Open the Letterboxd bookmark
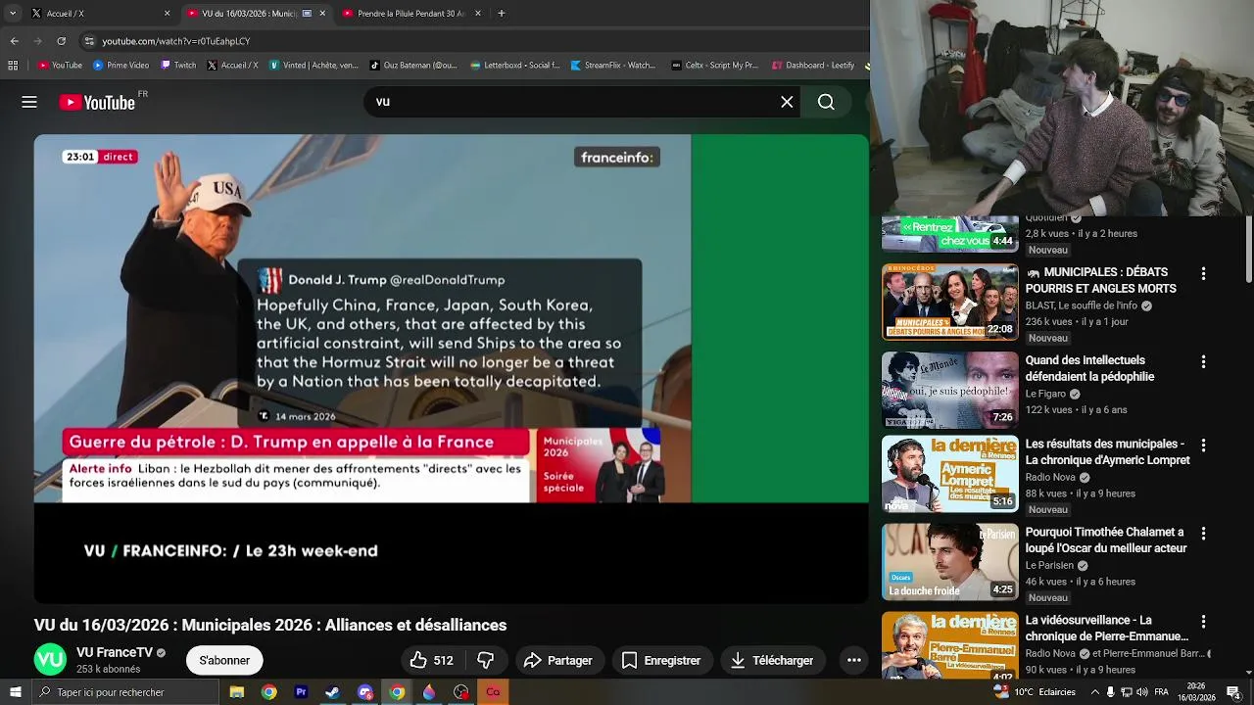This screenshot has width=1254, height=705. (514, 66)
